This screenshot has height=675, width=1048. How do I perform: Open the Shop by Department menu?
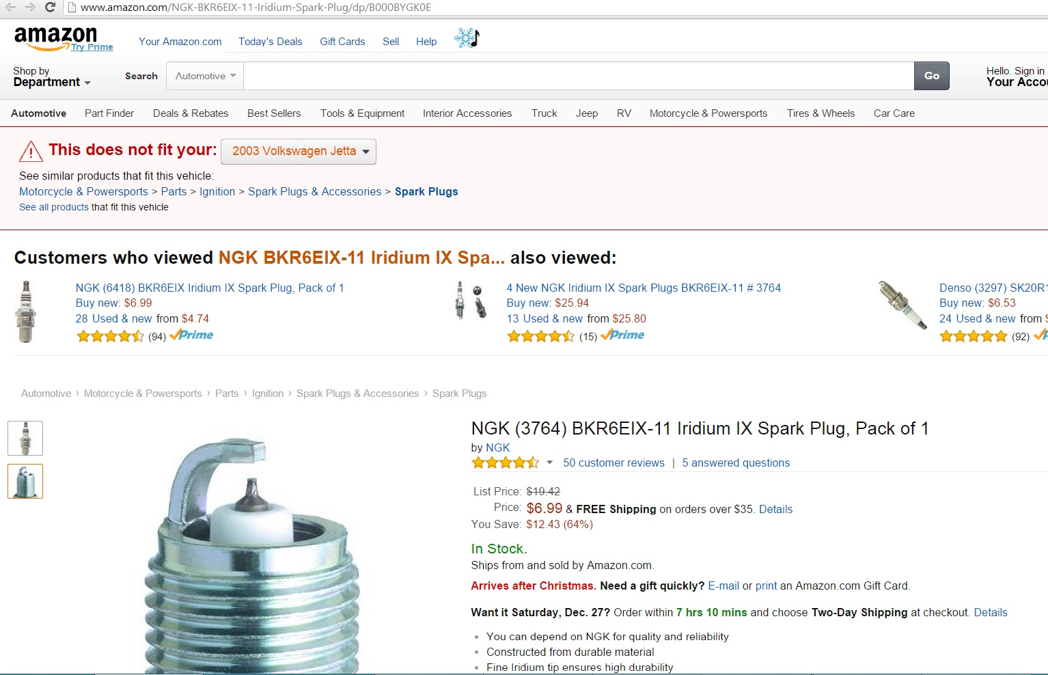point(52,77)
